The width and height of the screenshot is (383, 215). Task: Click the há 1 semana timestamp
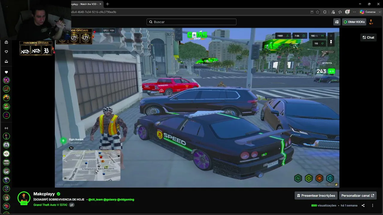pyautogui.click(x=349, y=205)
